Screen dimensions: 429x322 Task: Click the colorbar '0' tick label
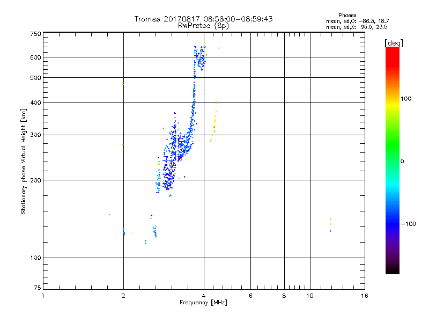[402, 162]
